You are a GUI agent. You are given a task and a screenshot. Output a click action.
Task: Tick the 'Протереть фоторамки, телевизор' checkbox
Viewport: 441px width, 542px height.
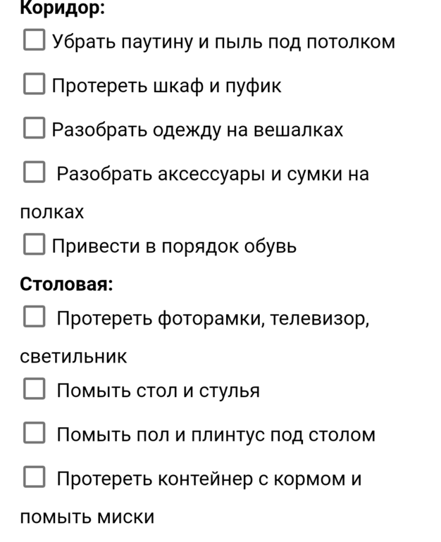[34, 317]
